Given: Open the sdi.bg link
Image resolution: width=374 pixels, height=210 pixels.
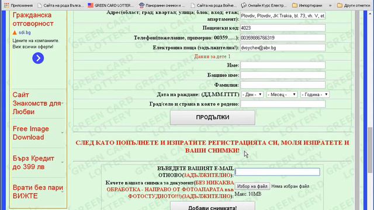Looking at the screenshot, I should [x=25, y=33].
